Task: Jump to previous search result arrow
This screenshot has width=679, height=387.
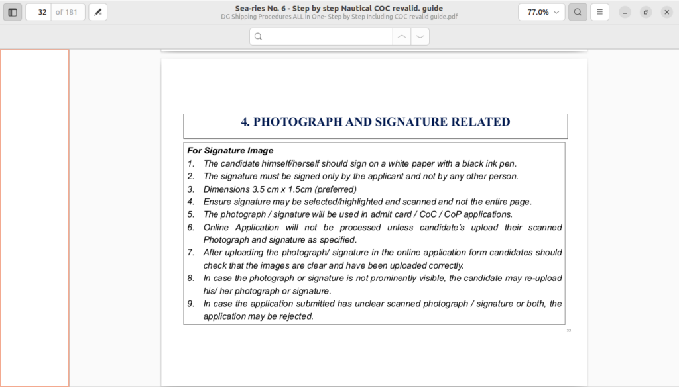Action: tap(401, 37)
